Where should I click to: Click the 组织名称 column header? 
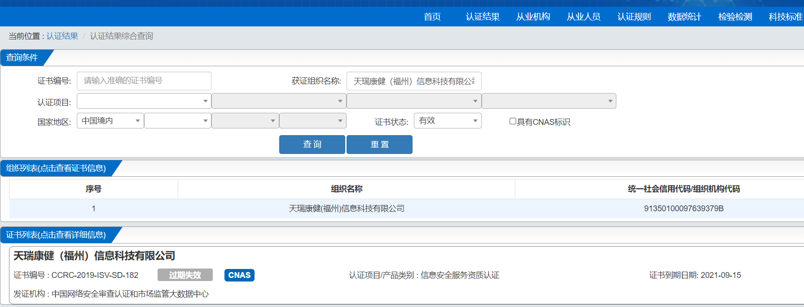click(x=347, y=189)
